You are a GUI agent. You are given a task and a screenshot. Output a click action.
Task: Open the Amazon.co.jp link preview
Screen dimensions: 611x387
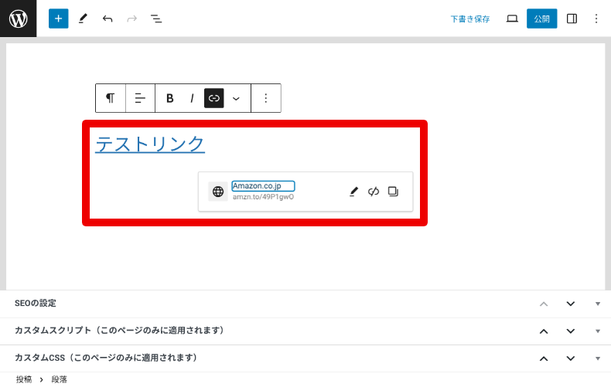click(263, 186)
